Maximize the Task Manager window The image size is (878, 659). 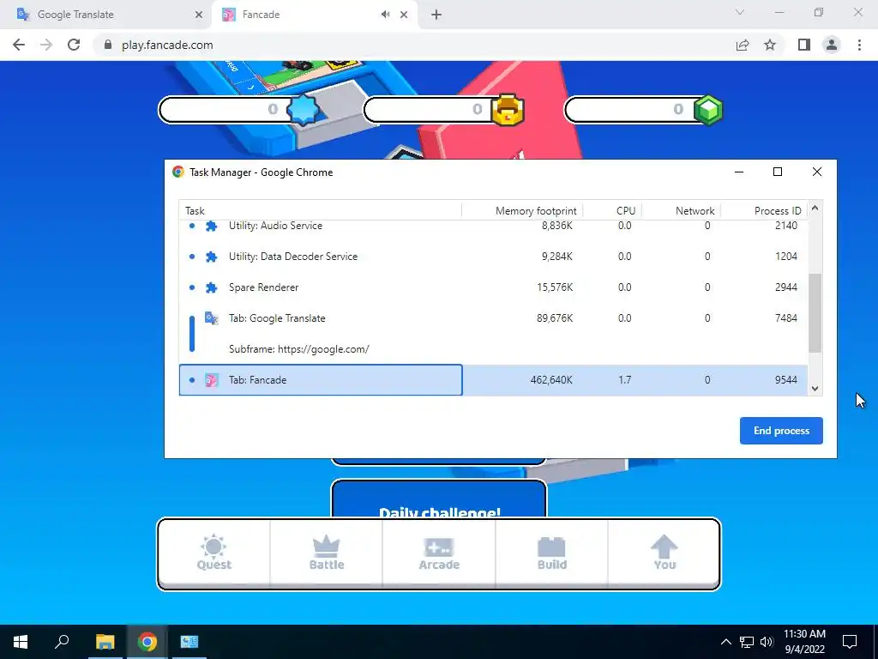(777, 172)
